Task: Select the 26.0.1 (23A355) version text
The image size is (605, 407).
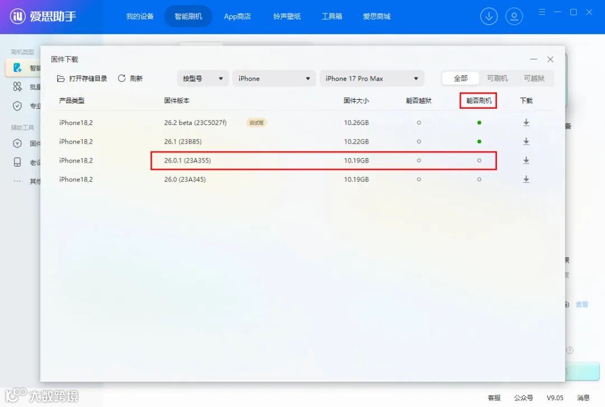Action: (188, 160)
